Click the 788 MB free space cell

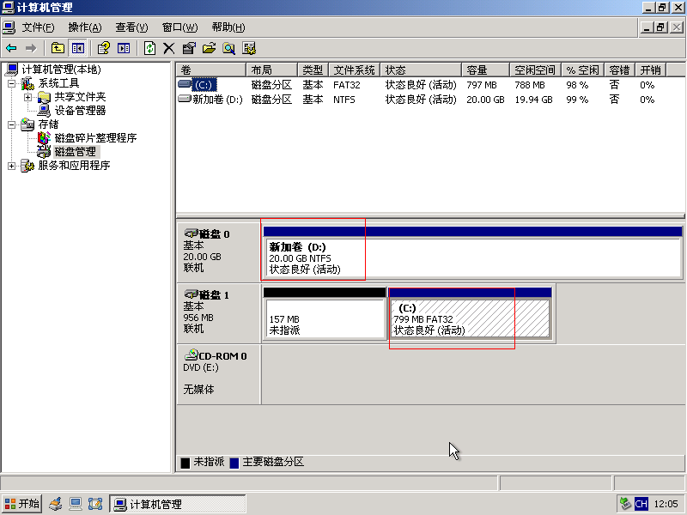click(x=529, y=85)
